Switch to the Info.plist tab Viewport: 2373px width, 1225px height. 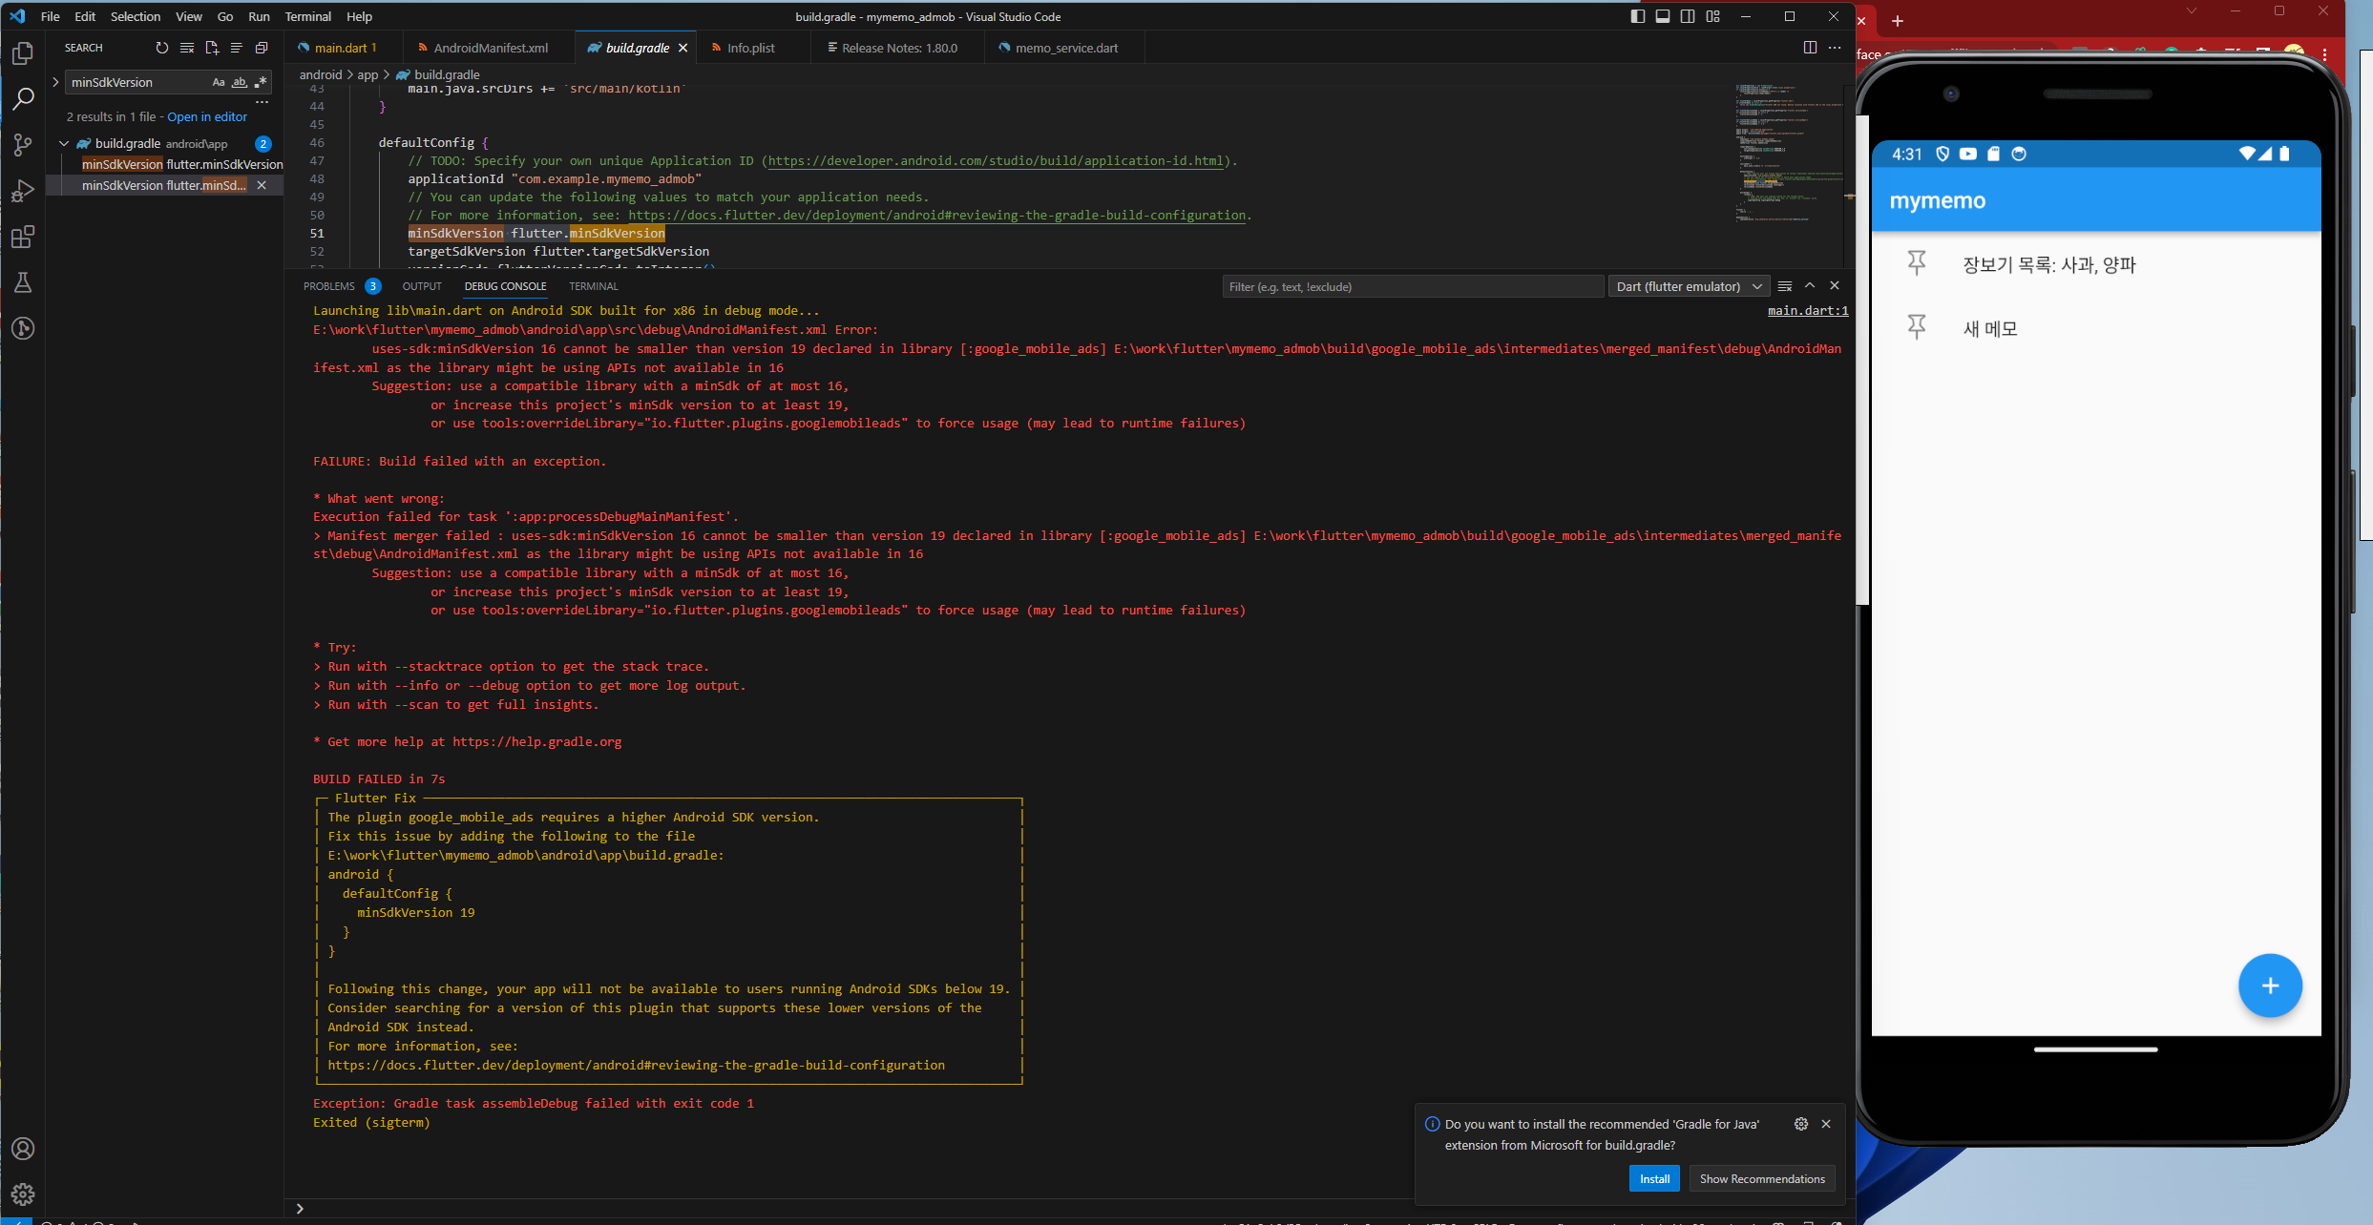[750, 48]
